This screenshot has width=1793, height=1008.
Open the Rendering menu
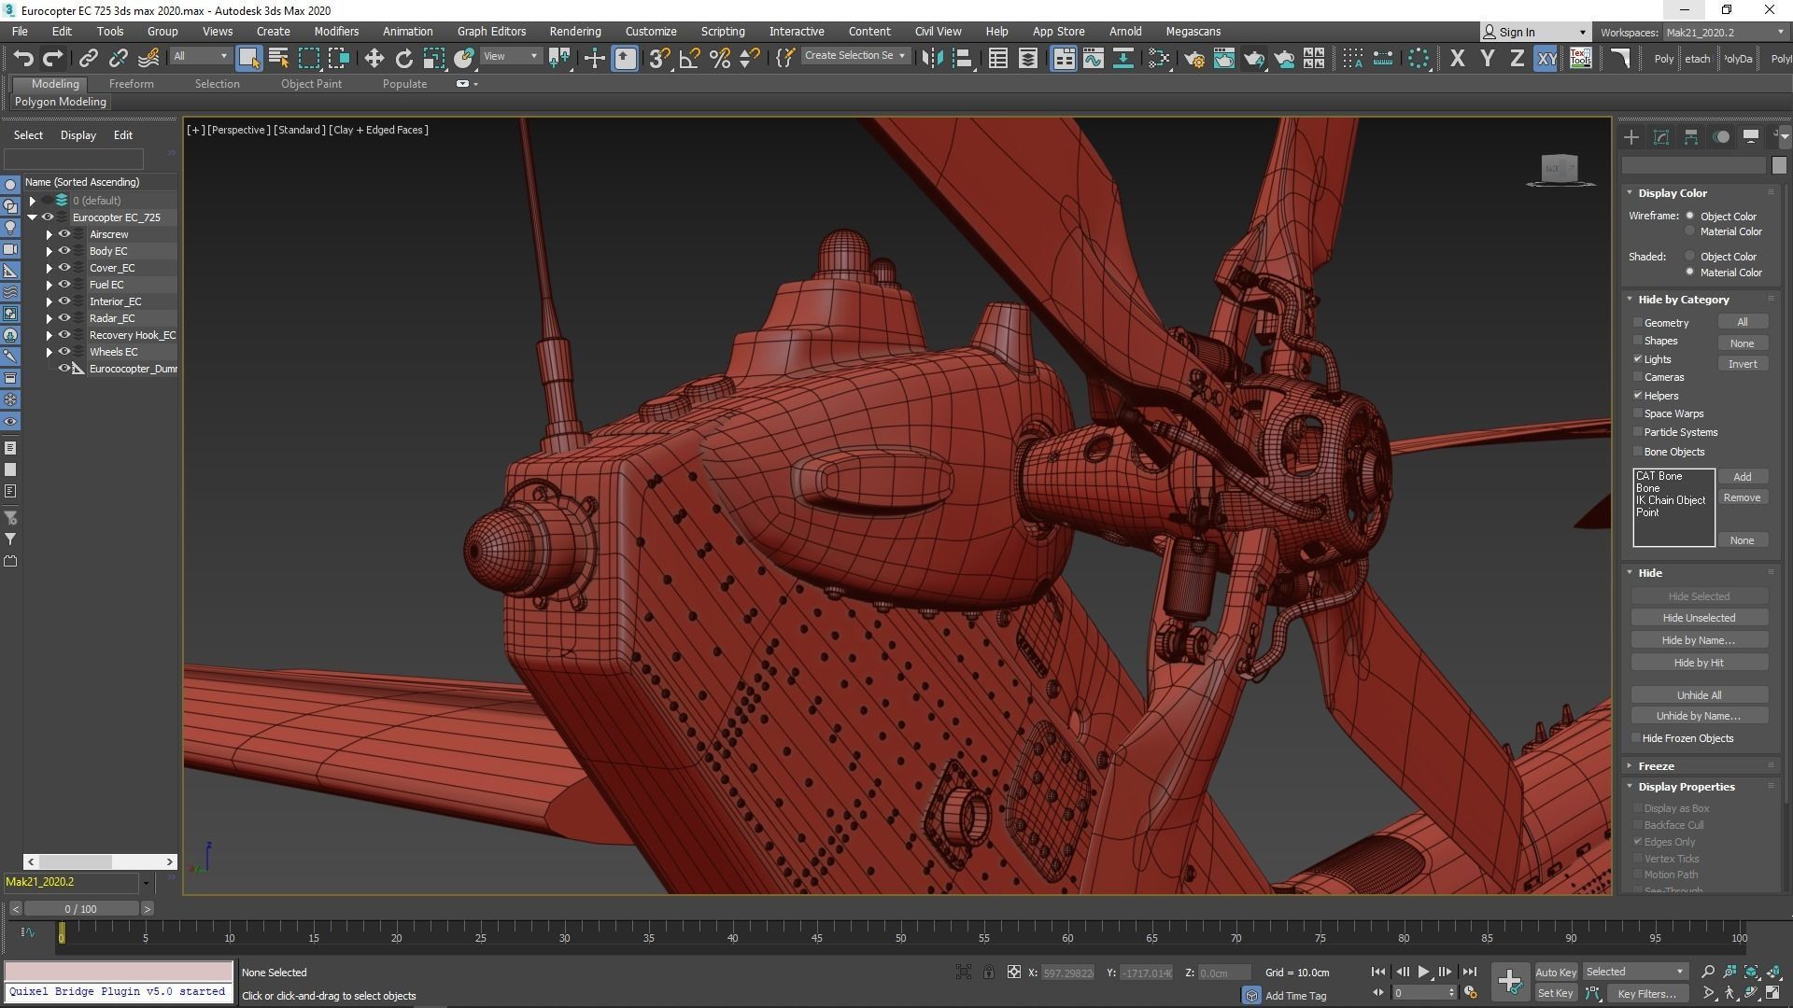[x=574, y=31]
